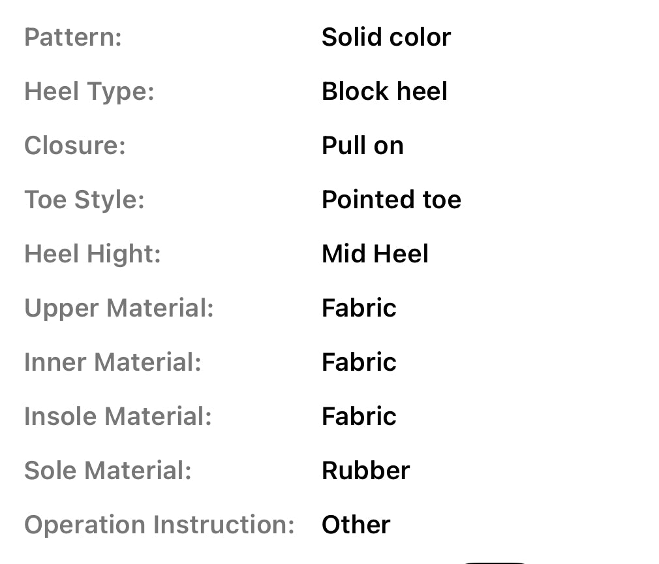This screenshot has height=564, width=659.
Task: Click the Heel Hight label
Action: coord(93,254)
